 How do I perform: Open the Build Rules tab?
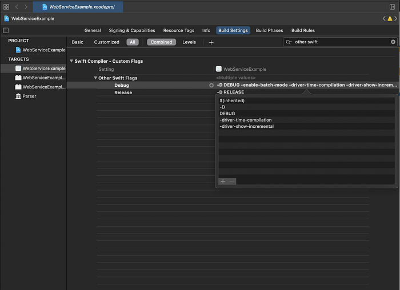click(303, 31)
